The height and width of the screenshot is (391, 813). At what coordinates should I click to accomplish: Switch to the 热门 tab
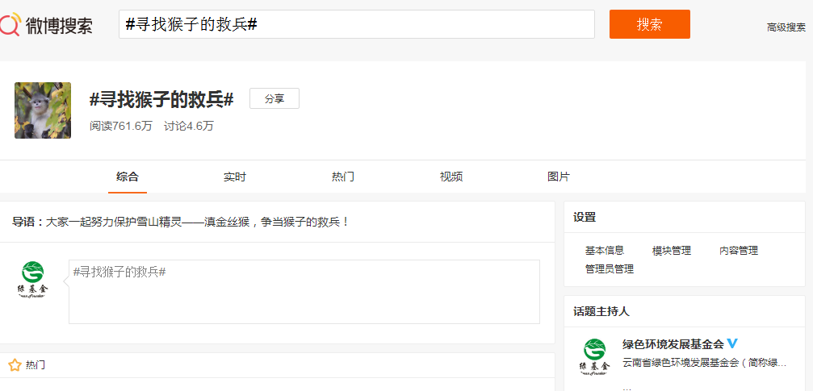pos(343,177)
